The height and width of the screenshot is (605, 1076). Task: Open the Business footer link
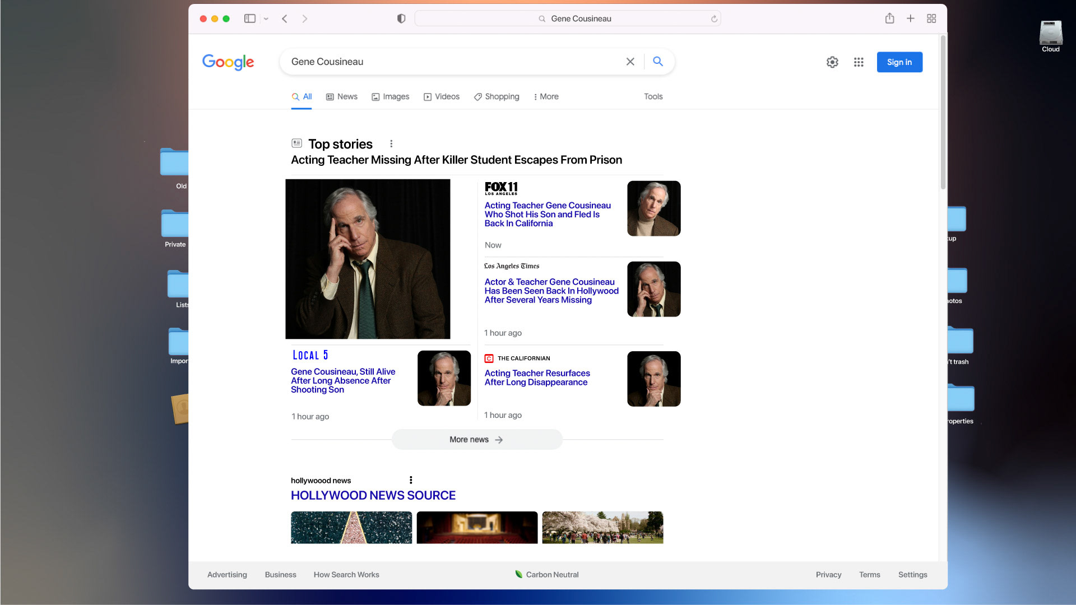280,575
